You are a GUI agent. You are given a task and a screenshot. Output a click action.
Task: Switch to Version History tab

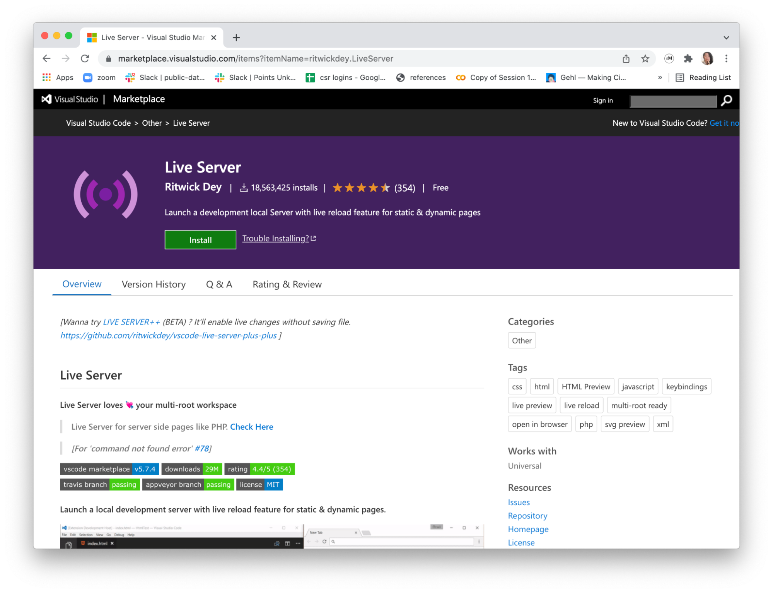click(x=154, y=284)
